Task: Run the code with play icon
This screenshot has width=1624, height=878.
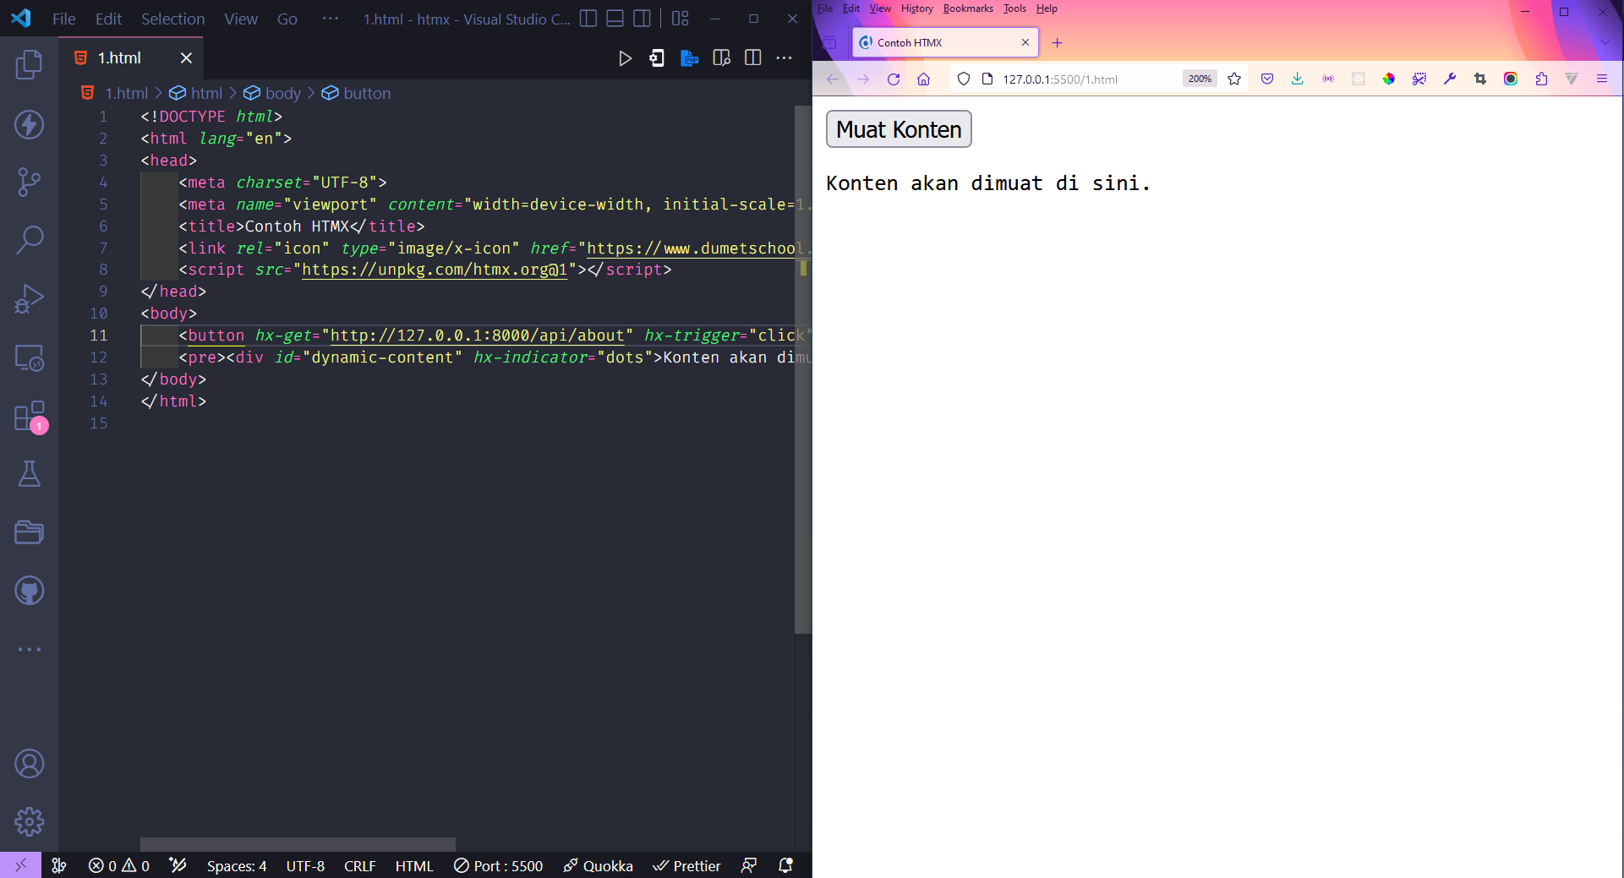Action: (x=625, y=58)
